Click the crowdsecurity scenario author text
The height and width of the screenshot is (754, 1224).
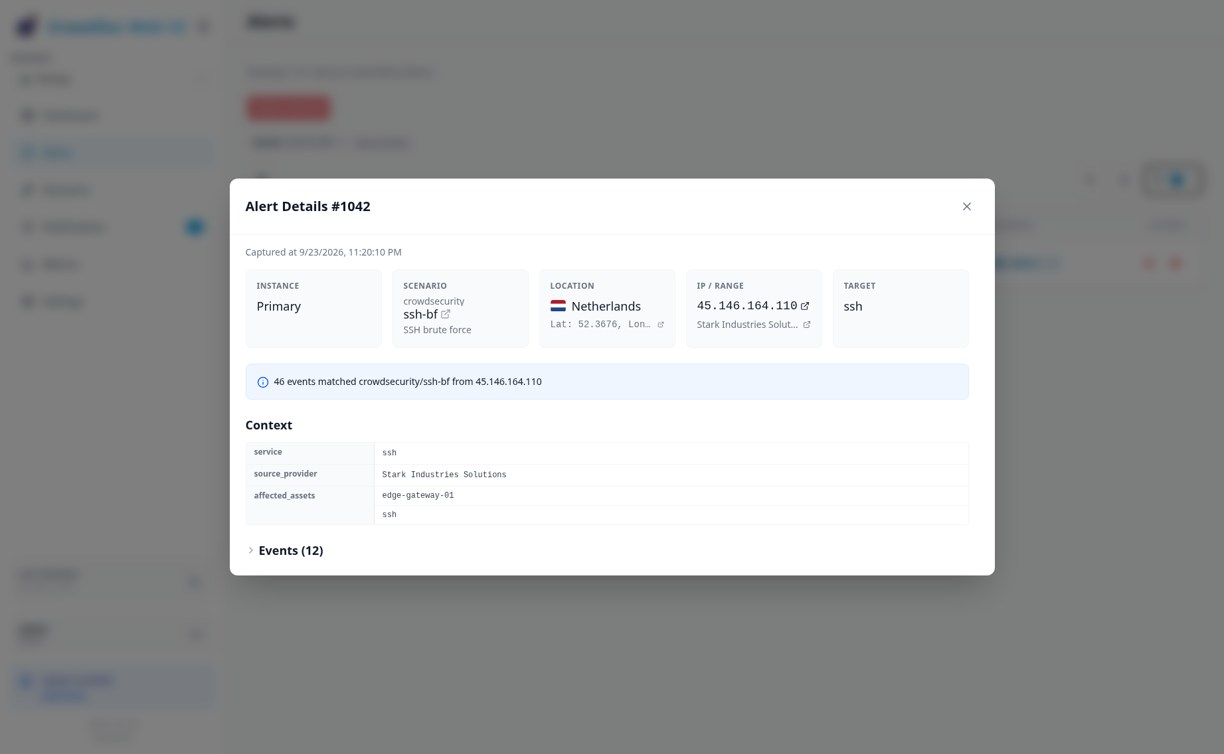pyautogui.click(x=434, y=301)
